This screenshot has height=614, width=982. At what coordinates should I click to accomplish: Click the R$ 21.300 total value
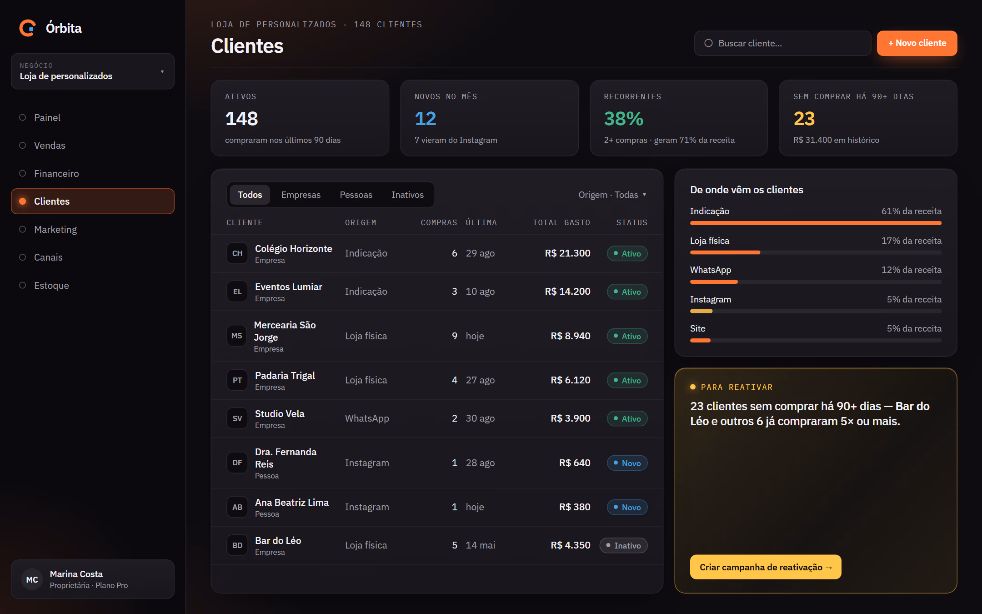pyautogui.click(x=567, y=253)
